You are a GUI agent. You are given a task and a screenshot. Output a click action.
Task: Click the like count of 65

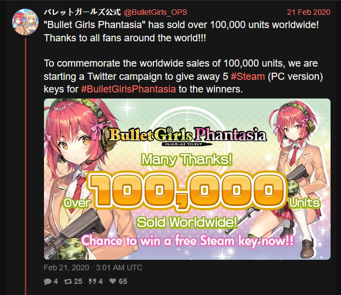coord(123,281)
